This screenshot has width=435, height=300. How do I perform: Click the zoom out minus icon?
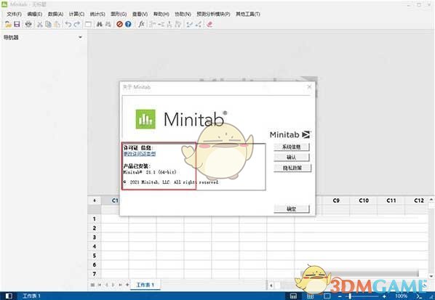pyautogui.click(x=340, y=296)
